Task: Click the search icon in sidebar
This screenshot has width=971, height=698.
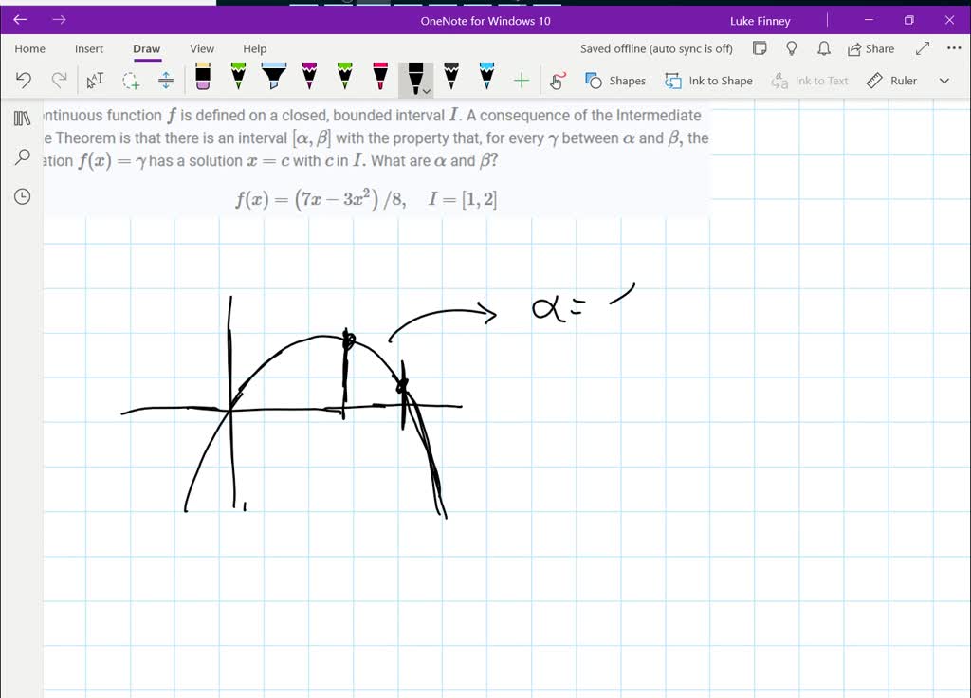Action: pos(21,156)
